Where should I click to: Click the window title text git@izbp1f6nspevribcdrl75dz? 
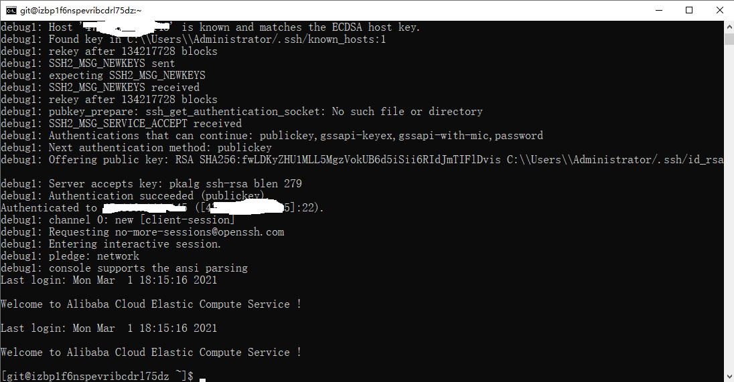click(80, 10)
